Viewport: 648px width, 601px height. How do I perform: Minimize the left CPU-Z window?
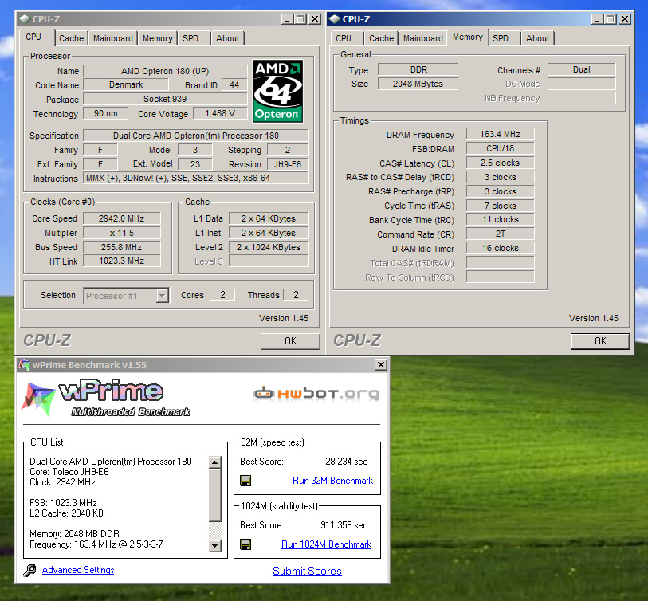[x=287, y=19]
